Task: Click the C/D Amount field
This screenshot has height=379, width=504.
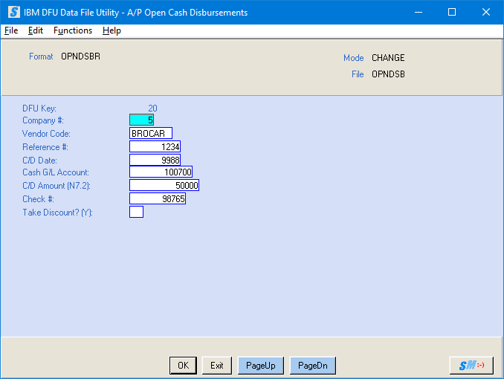Action: [164, 185]
